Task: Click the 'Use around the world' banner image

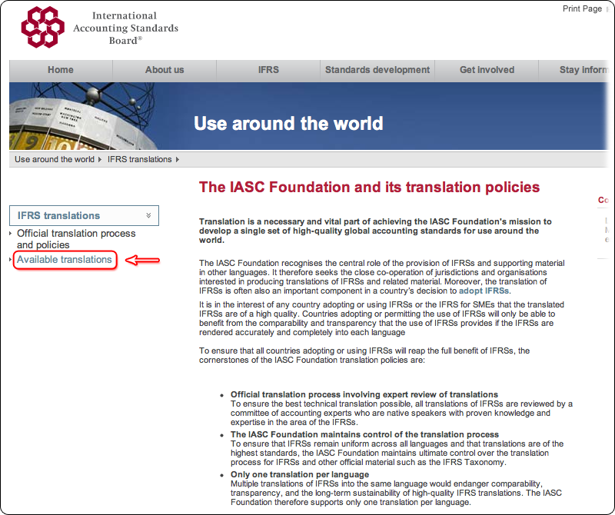Action: pos(308,116)
